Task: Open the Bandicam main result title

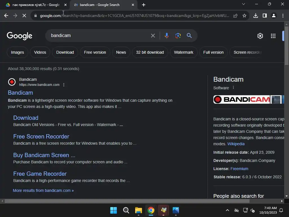Action: (x=20, y=93)
